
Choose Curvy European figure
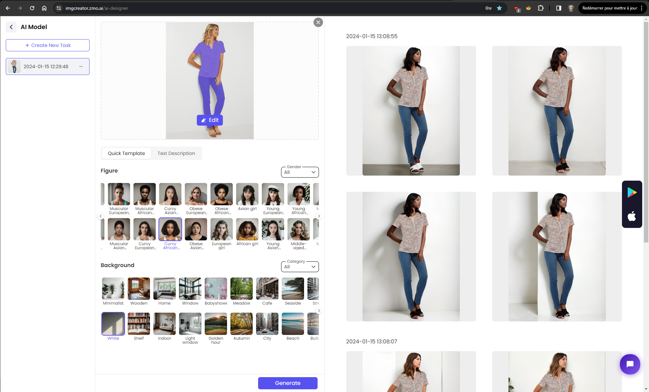tap(145, 234)
